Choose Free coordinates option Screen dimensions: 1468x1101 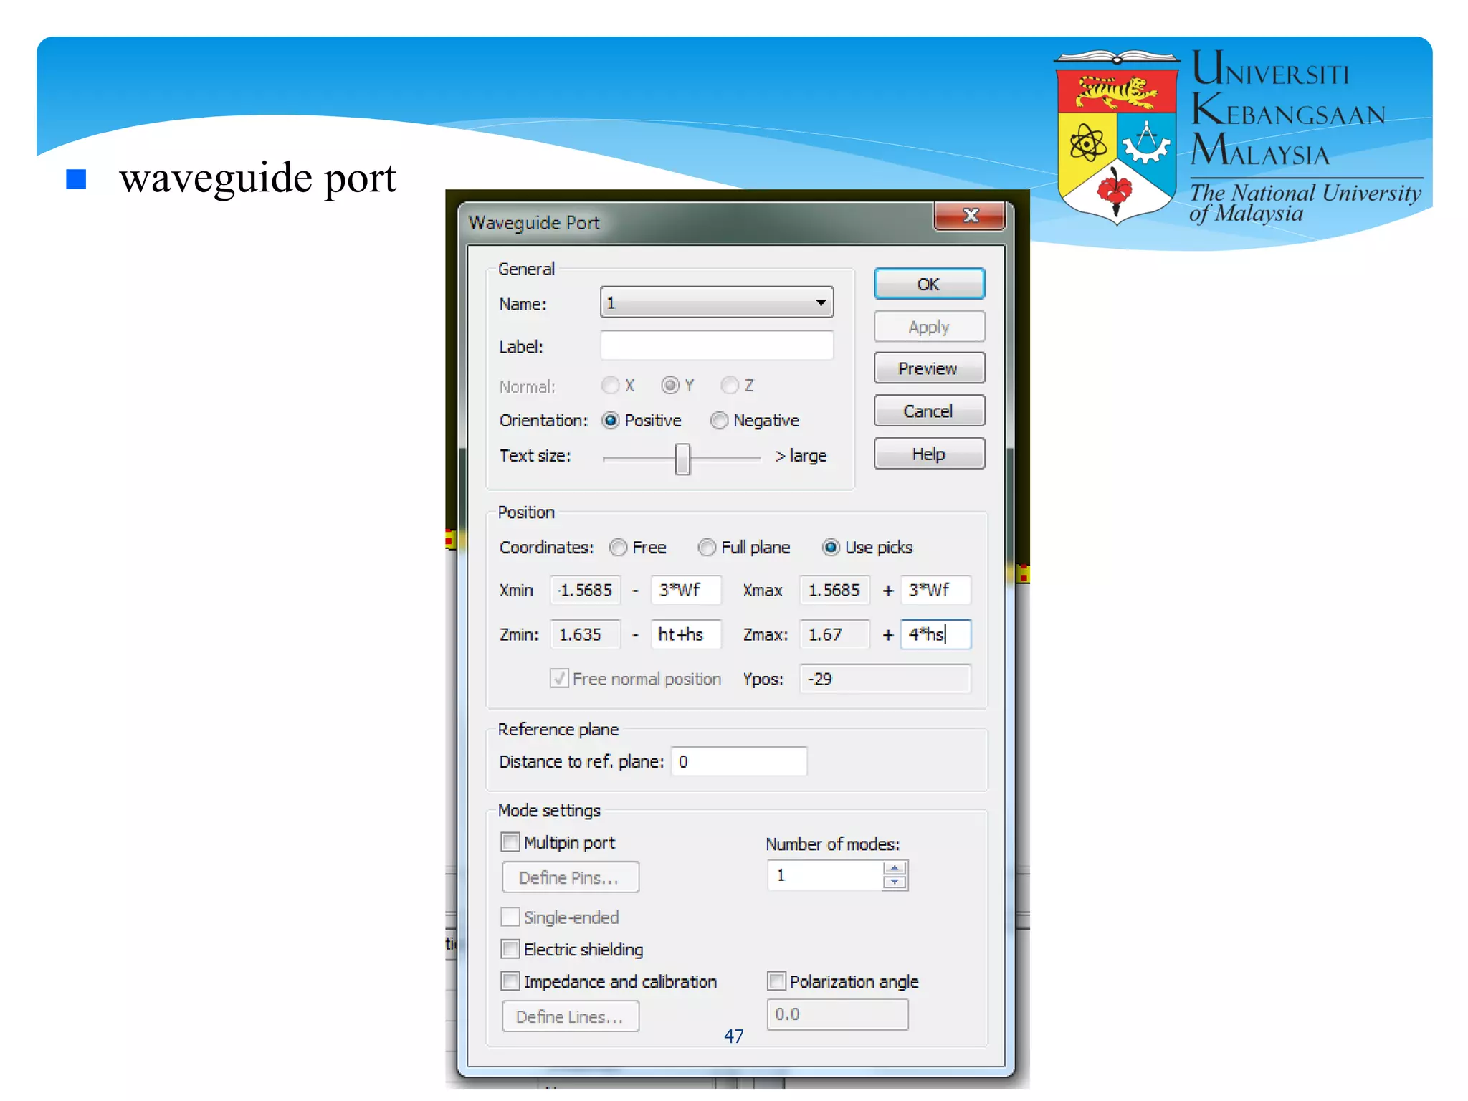click(x=618, y=548)
